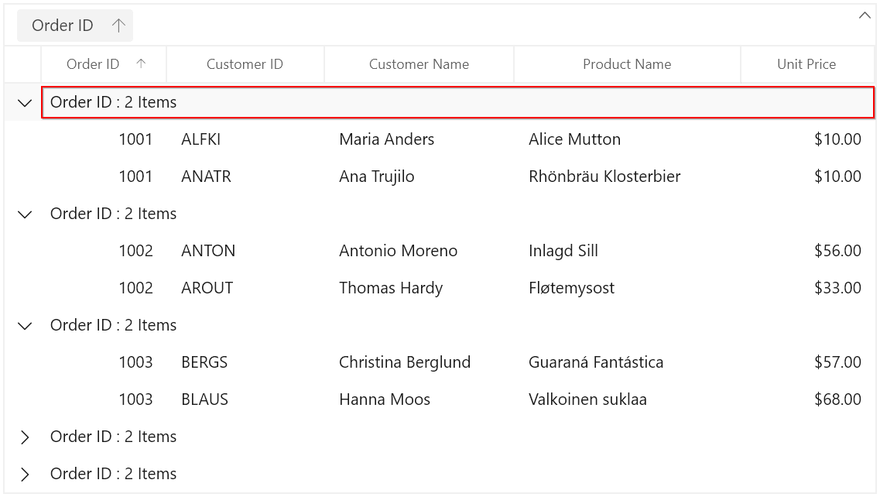Select the Alice Mutton product cell

[628, 139]
